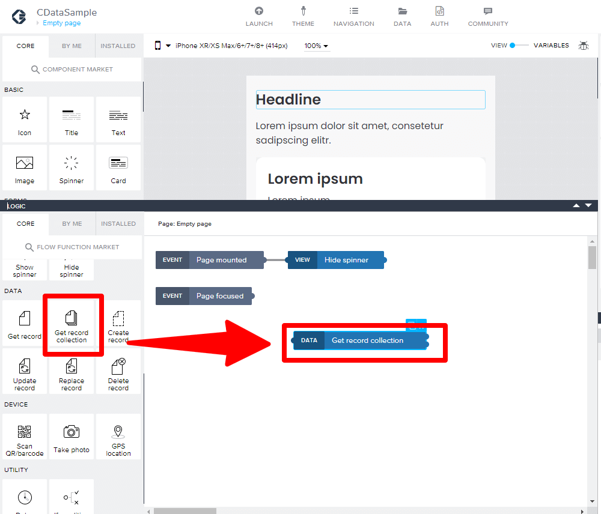Expand the Logic panel upward

tap(576, 206)
